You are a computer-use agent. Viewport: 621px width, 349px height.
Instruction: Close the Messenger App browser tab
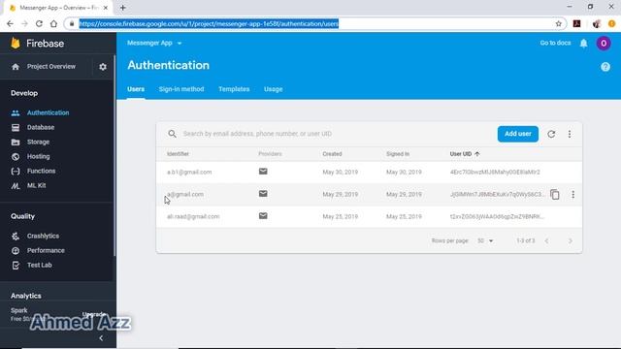106,8
